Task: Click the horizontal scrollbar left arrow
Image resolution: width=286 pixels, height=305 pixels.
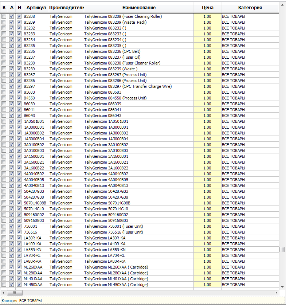Action: tap(3, 293)
